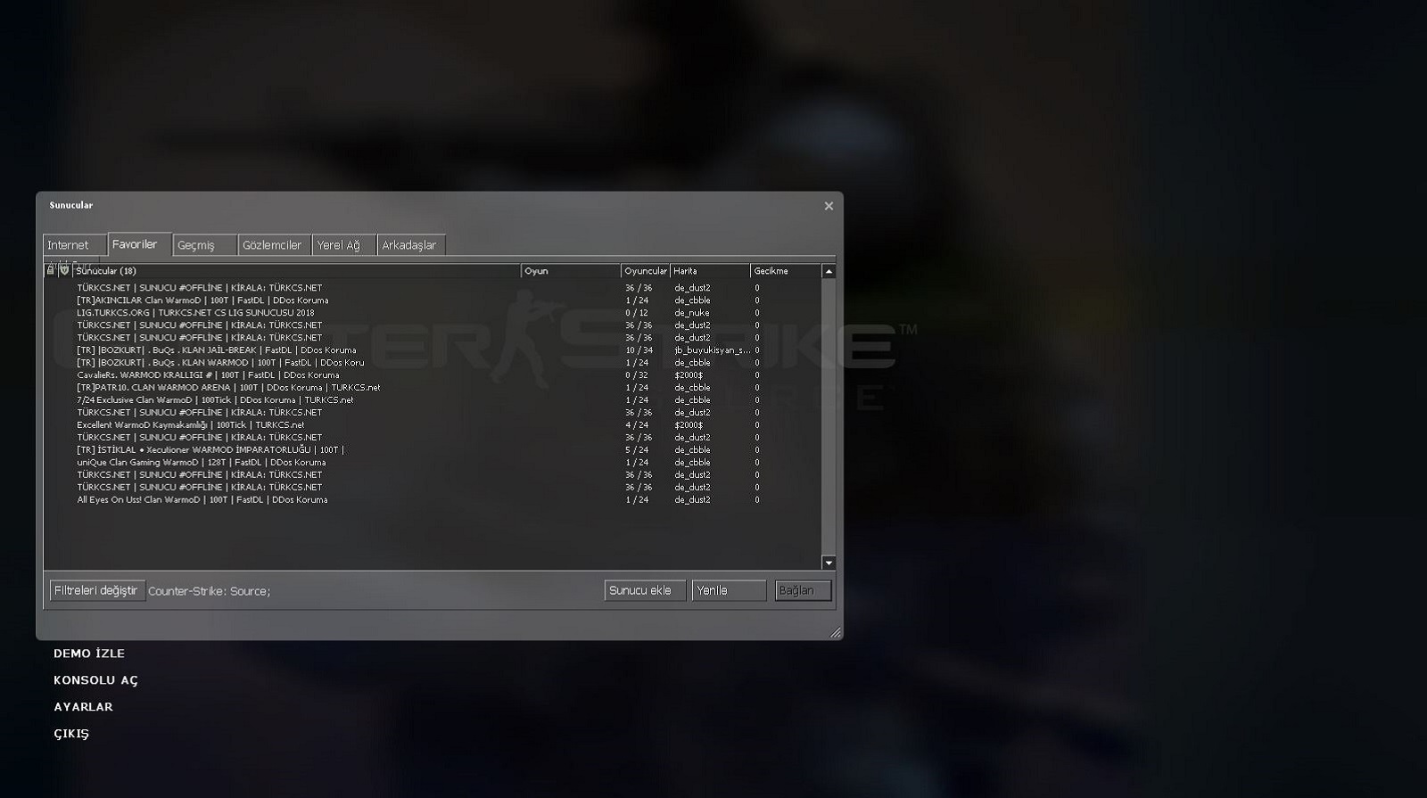
Task: Open AYARLAR from the main menu
Action: pos(83,707)
